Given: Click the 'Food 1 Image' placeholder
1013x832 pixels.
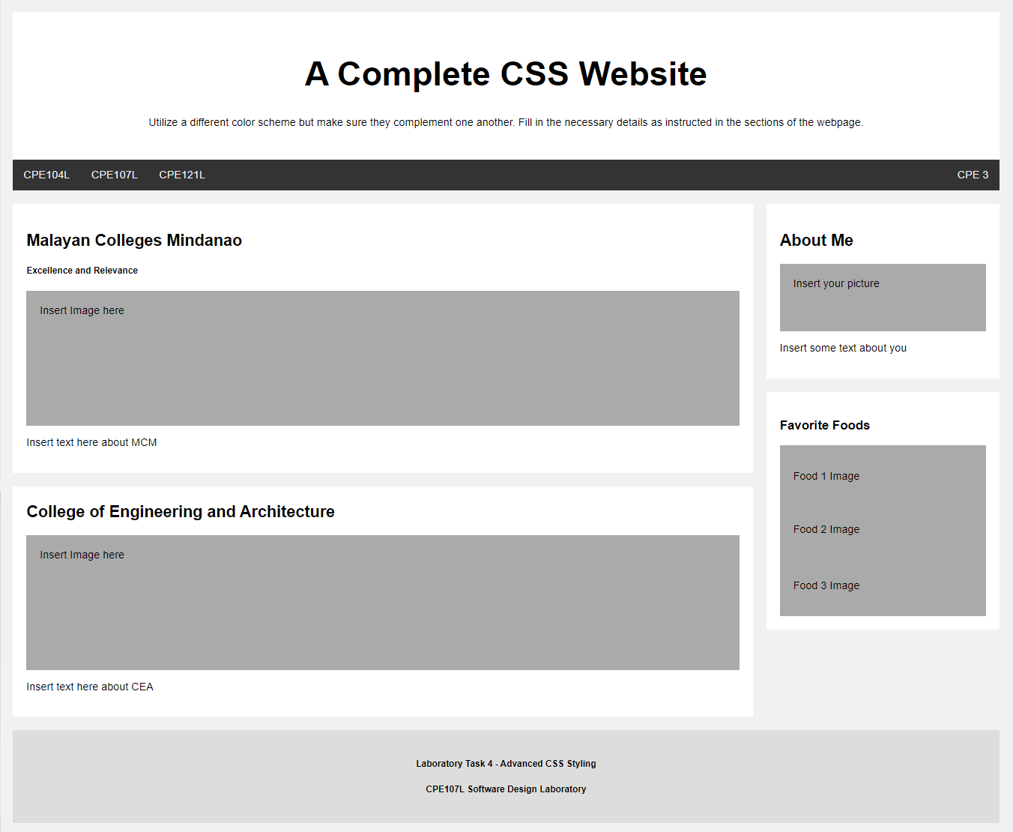Looking at the screenshot, I should (826, 476).
